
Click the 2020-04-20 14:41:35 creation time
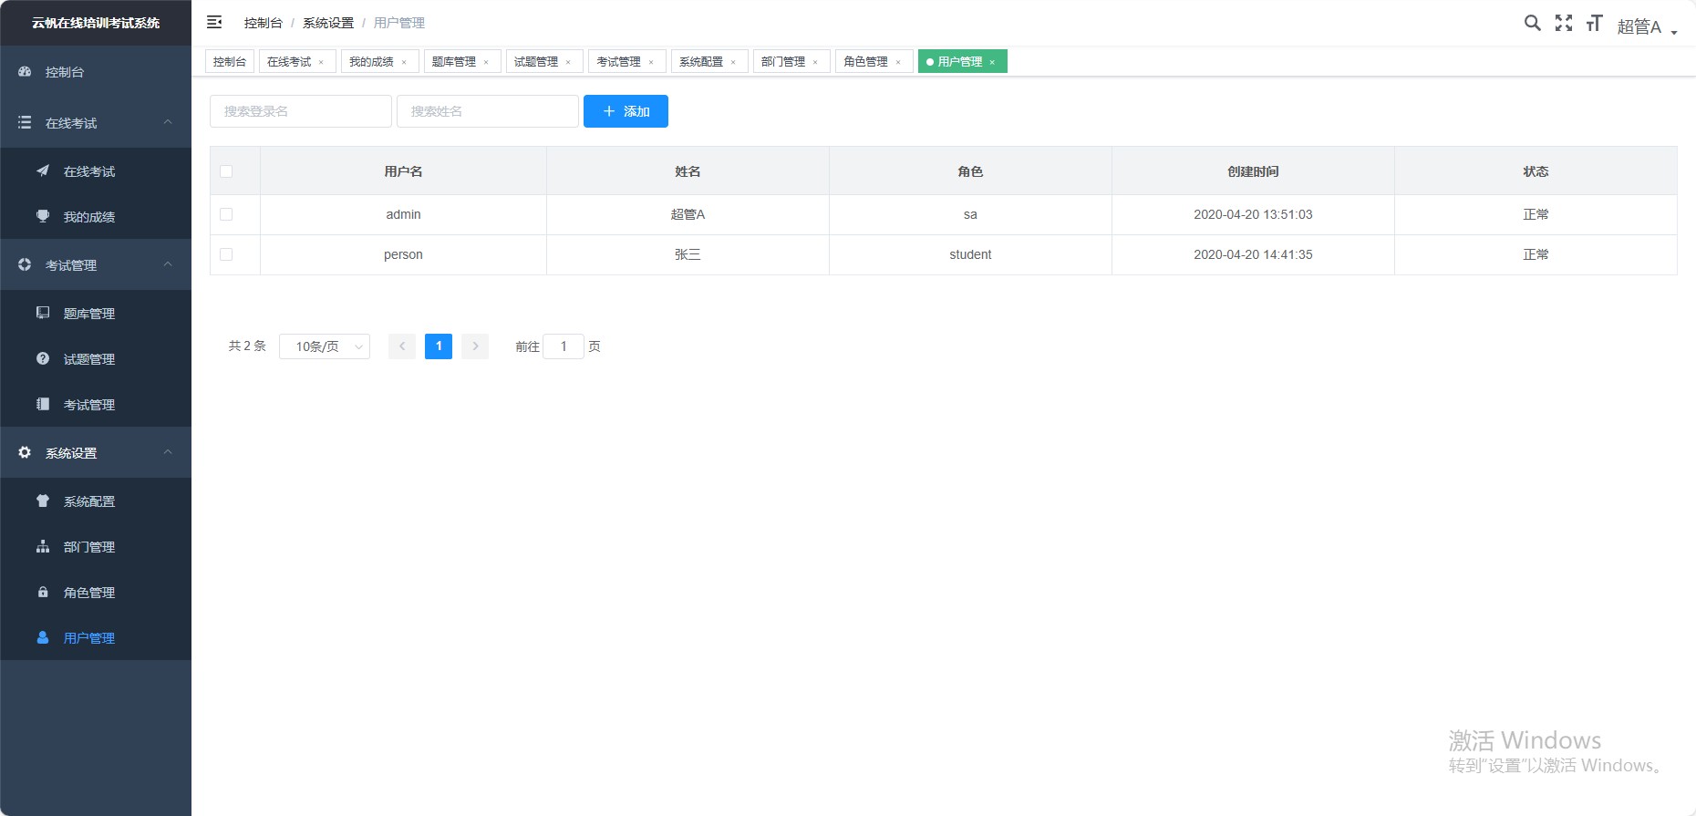(x=1253, y=254)
